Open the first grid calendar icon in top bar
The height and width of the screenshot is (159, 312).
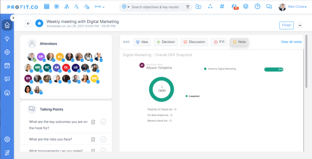tap(46, 7)
